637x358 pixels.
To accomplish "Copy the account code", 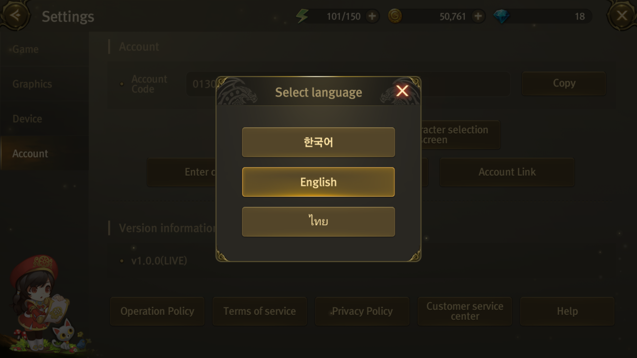I will pyautogui.click(x=564, y=84).
